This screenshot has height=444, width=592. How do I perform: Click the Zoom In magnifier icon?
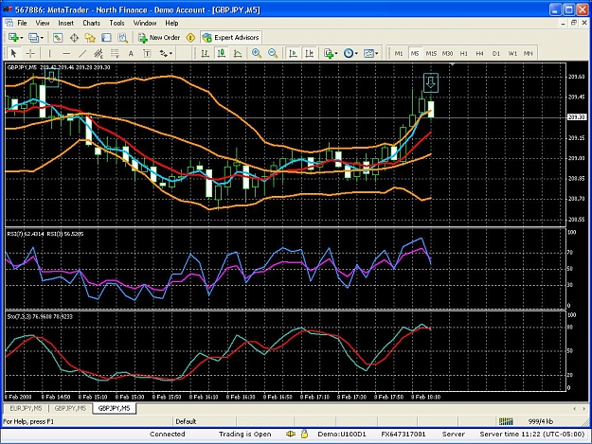[x=257, y=53]
